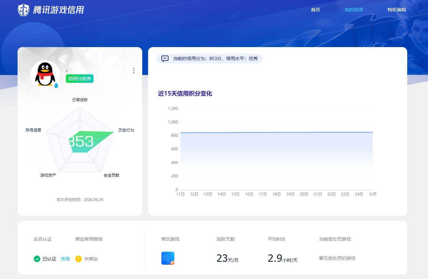Open the 我的信用 navigation tab
This screenshot has height=279, width=428.
(354, 10)
